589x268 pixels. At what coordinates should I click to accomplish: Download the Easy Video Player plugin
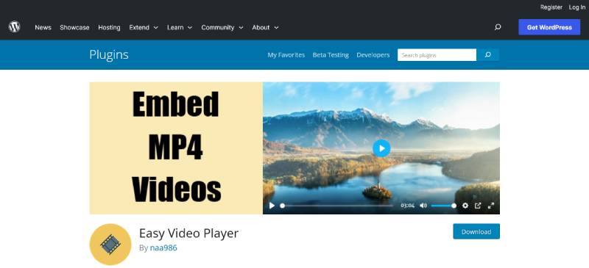point(476,231)
